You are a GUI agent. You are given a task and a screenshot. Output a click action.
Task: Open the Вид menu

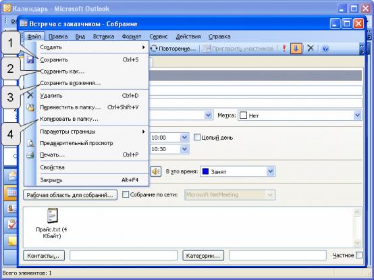pyautogui.click(x=80, y=36)
